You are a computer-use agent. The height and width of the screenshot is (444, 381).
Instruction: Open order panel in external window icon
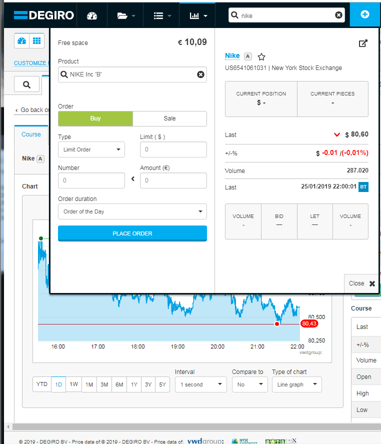tap(363, 43)
